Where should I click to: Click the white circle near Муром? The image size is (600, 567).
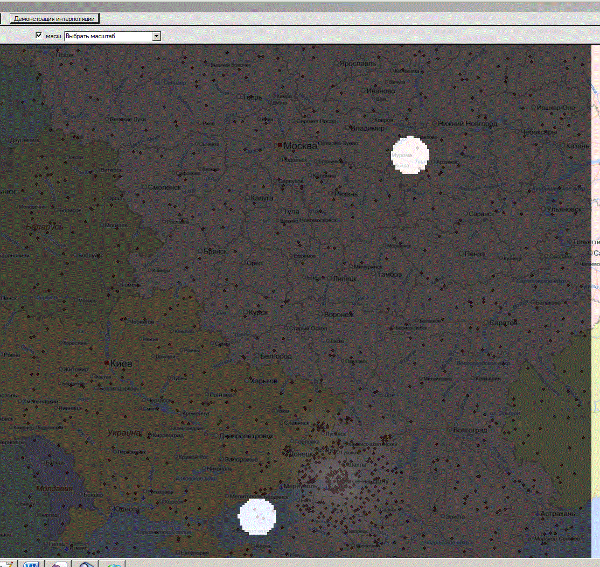(x=410, y=155)
